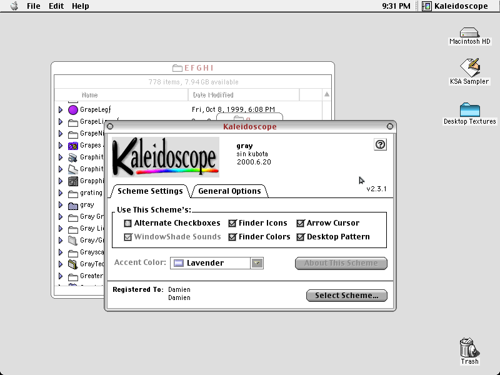Switch to the General Options tab
This screenshot has width=500, height=375.
(x=229, y=191)
